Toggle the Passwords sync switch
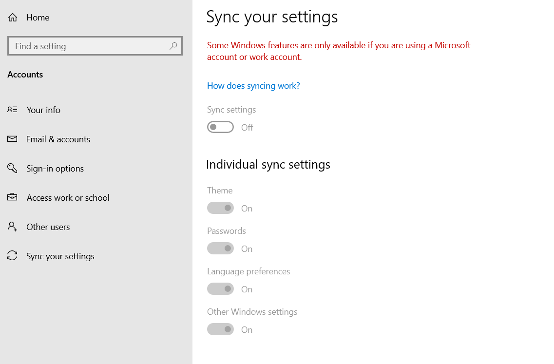This screenshot has height=364, width=554. pyautogui.click(x=220, y=249)
